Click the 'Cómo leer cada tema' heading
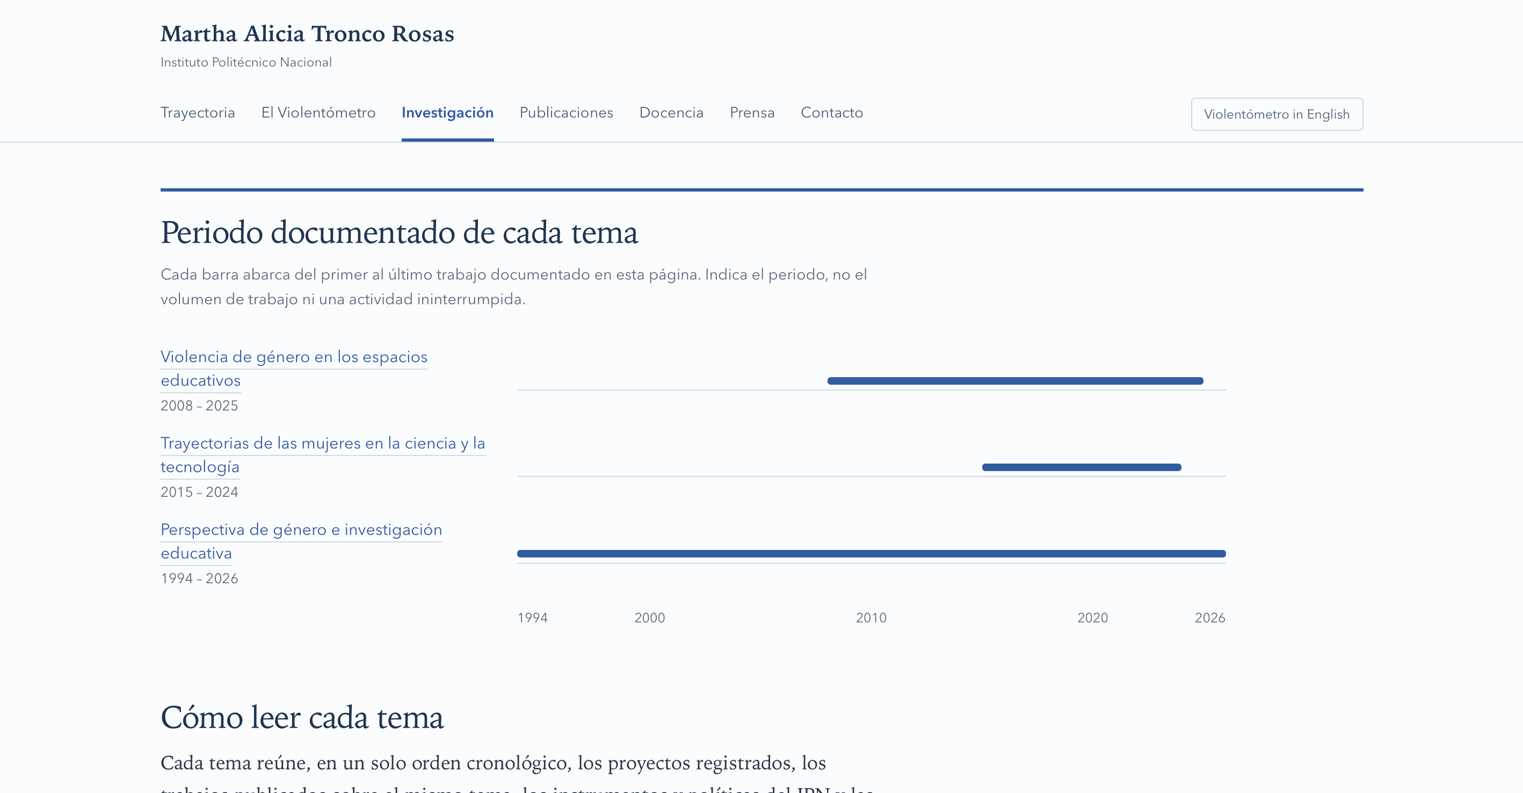Viewport: 1523px width, 793px height. tap(302, 717)
